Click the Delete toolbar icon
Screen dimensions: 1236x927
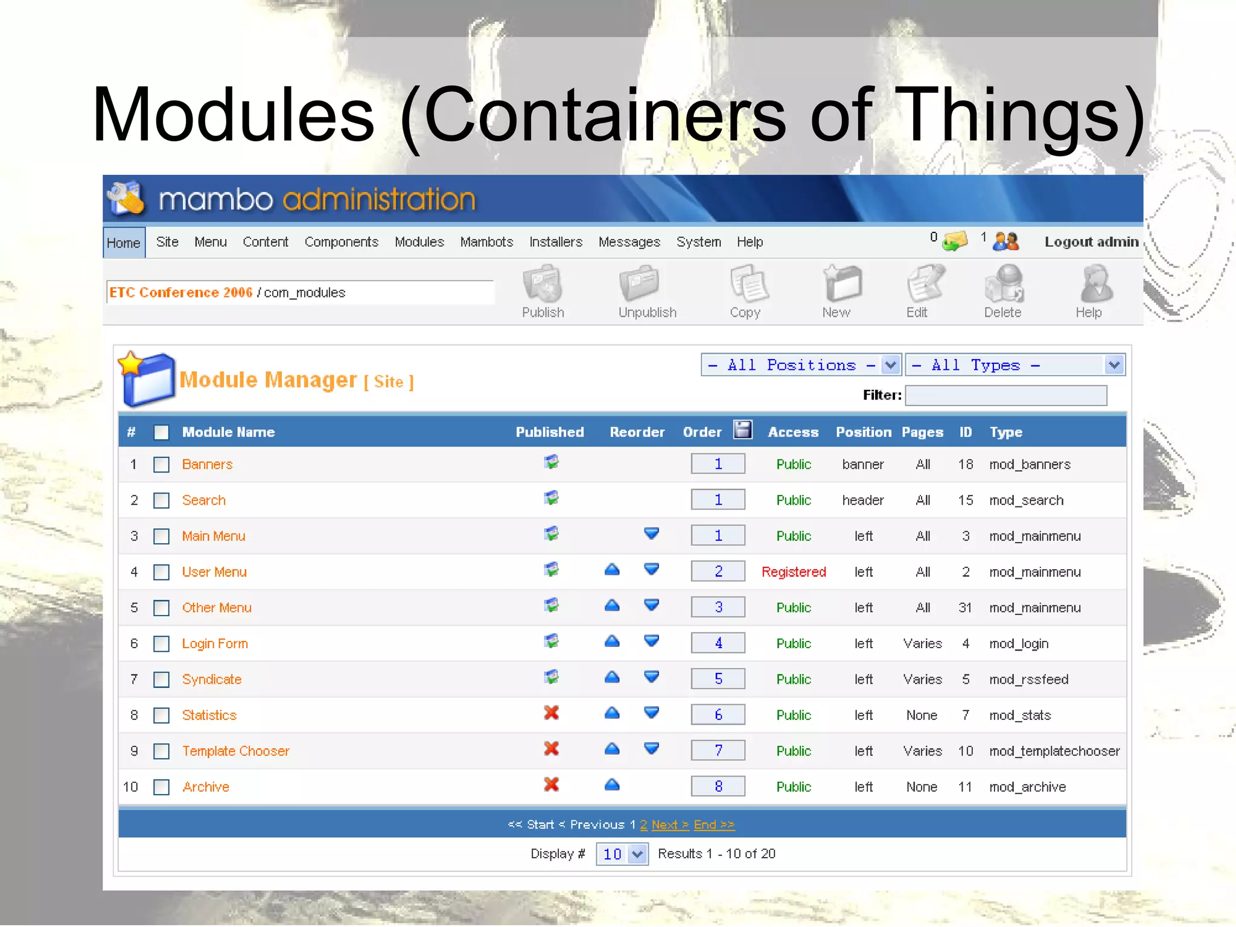click(1003, 283)
